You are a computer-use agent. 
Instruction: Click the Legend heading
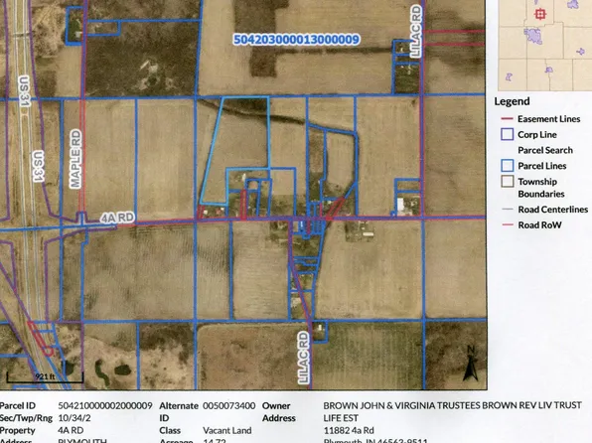click(x=512, y=101)
